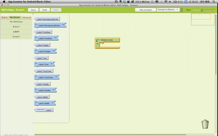Image resolution: width=218 pixels, height=136 pixels.
Task: Click the component Label1 block
Action: click(44, 110)
